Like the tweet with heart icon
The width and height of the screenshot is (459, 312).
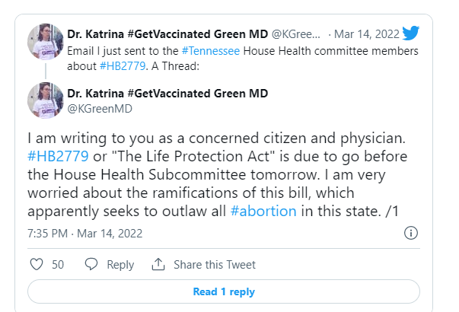35,265
